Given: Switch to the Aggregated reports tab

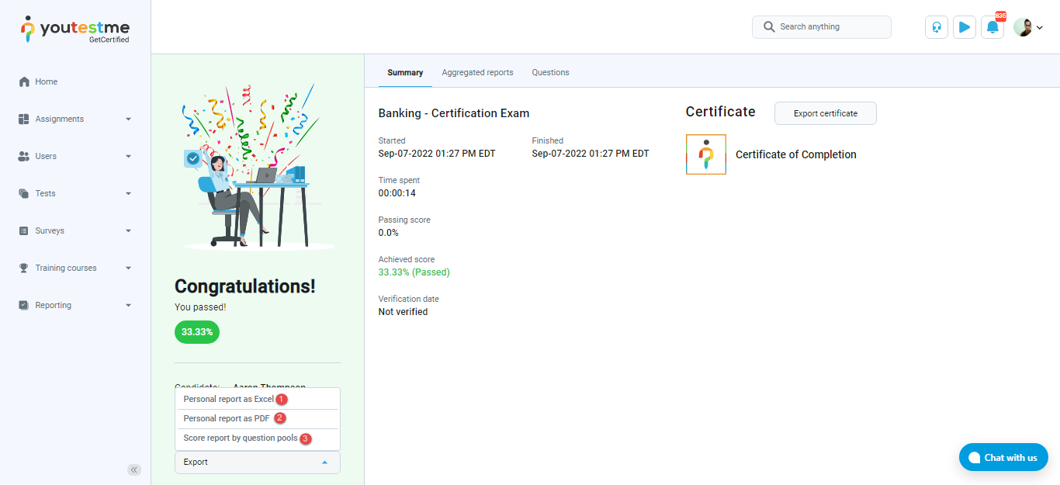Looking at the screenshot, I should [x=477, y=72].
